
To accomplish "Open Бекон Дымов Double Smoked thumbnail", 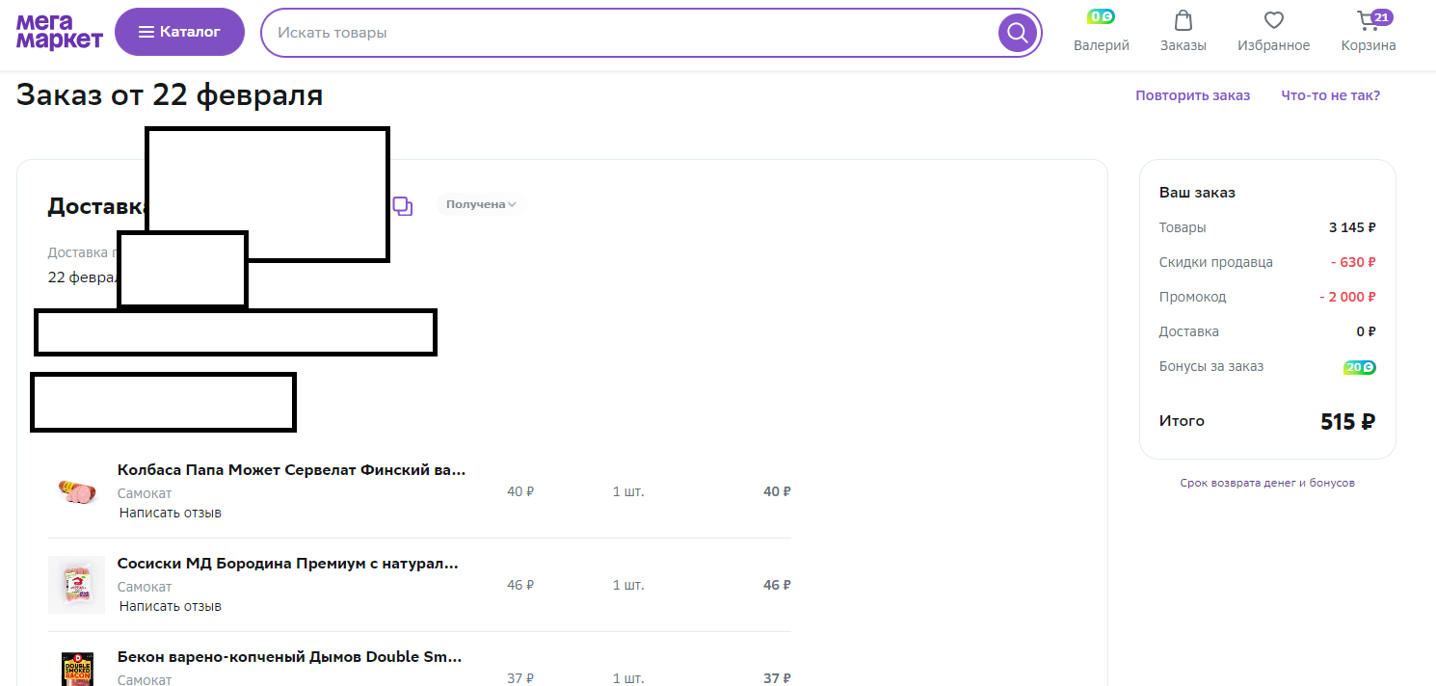I will pyautogui.click(x=76, y=670).
